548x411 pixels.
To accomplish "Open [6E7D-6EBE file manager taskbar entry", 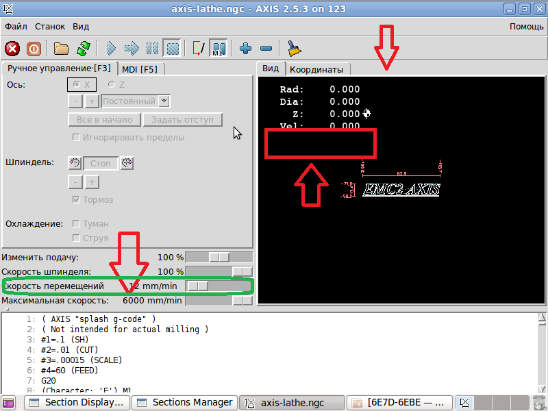I will coord(399,403).
